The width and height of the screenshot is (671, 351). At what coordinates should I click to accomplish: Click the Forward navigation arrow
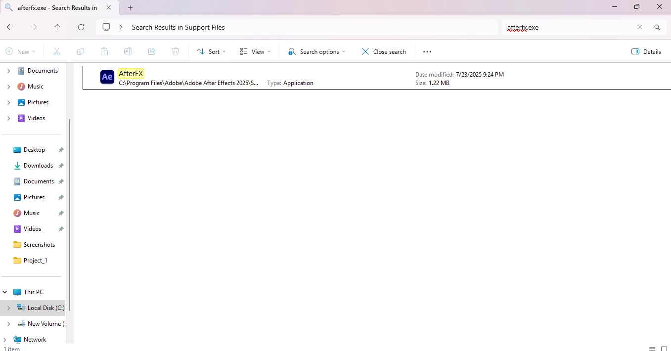tap(34, 27)
